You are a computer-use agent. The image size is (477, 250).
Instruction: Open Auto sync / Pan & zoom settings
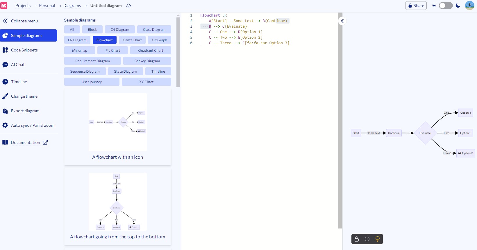[33, 125]
